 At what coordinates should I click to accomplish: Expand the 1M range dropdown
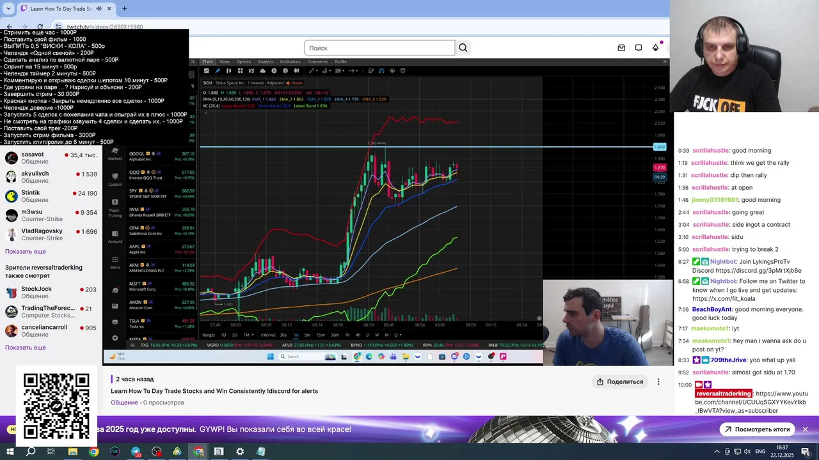[x=249, y=335]
